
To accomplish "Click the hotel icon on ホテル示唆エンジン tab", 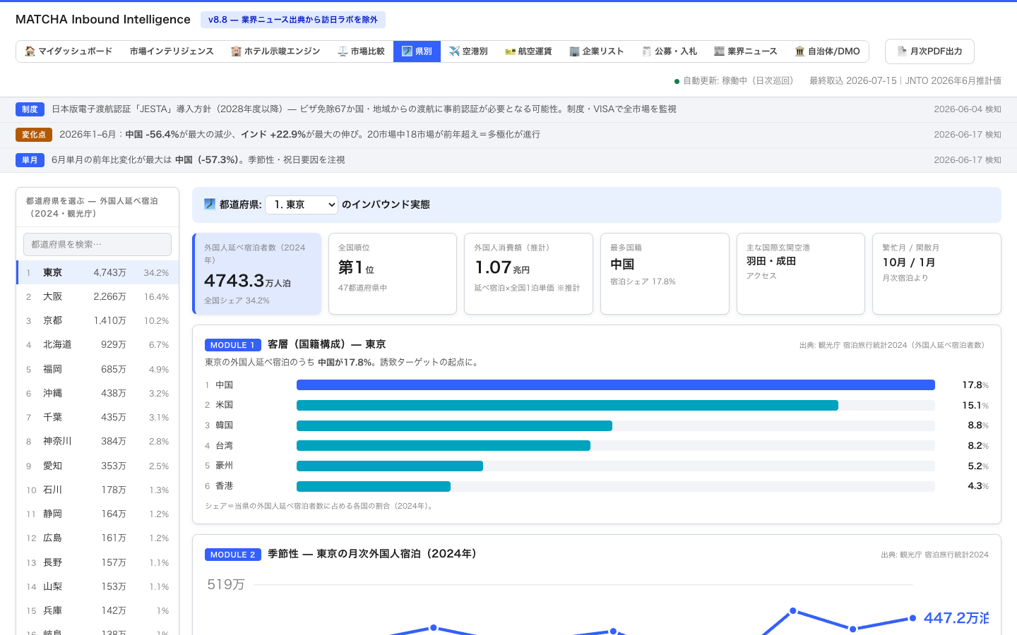I will pos(236,52).
